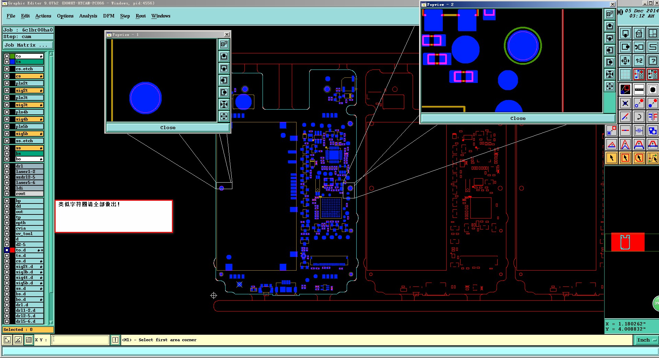Toggle checkbox for layer 'rout'
The height and width of the screenshot is (358, 659).
tap(7, 194)
